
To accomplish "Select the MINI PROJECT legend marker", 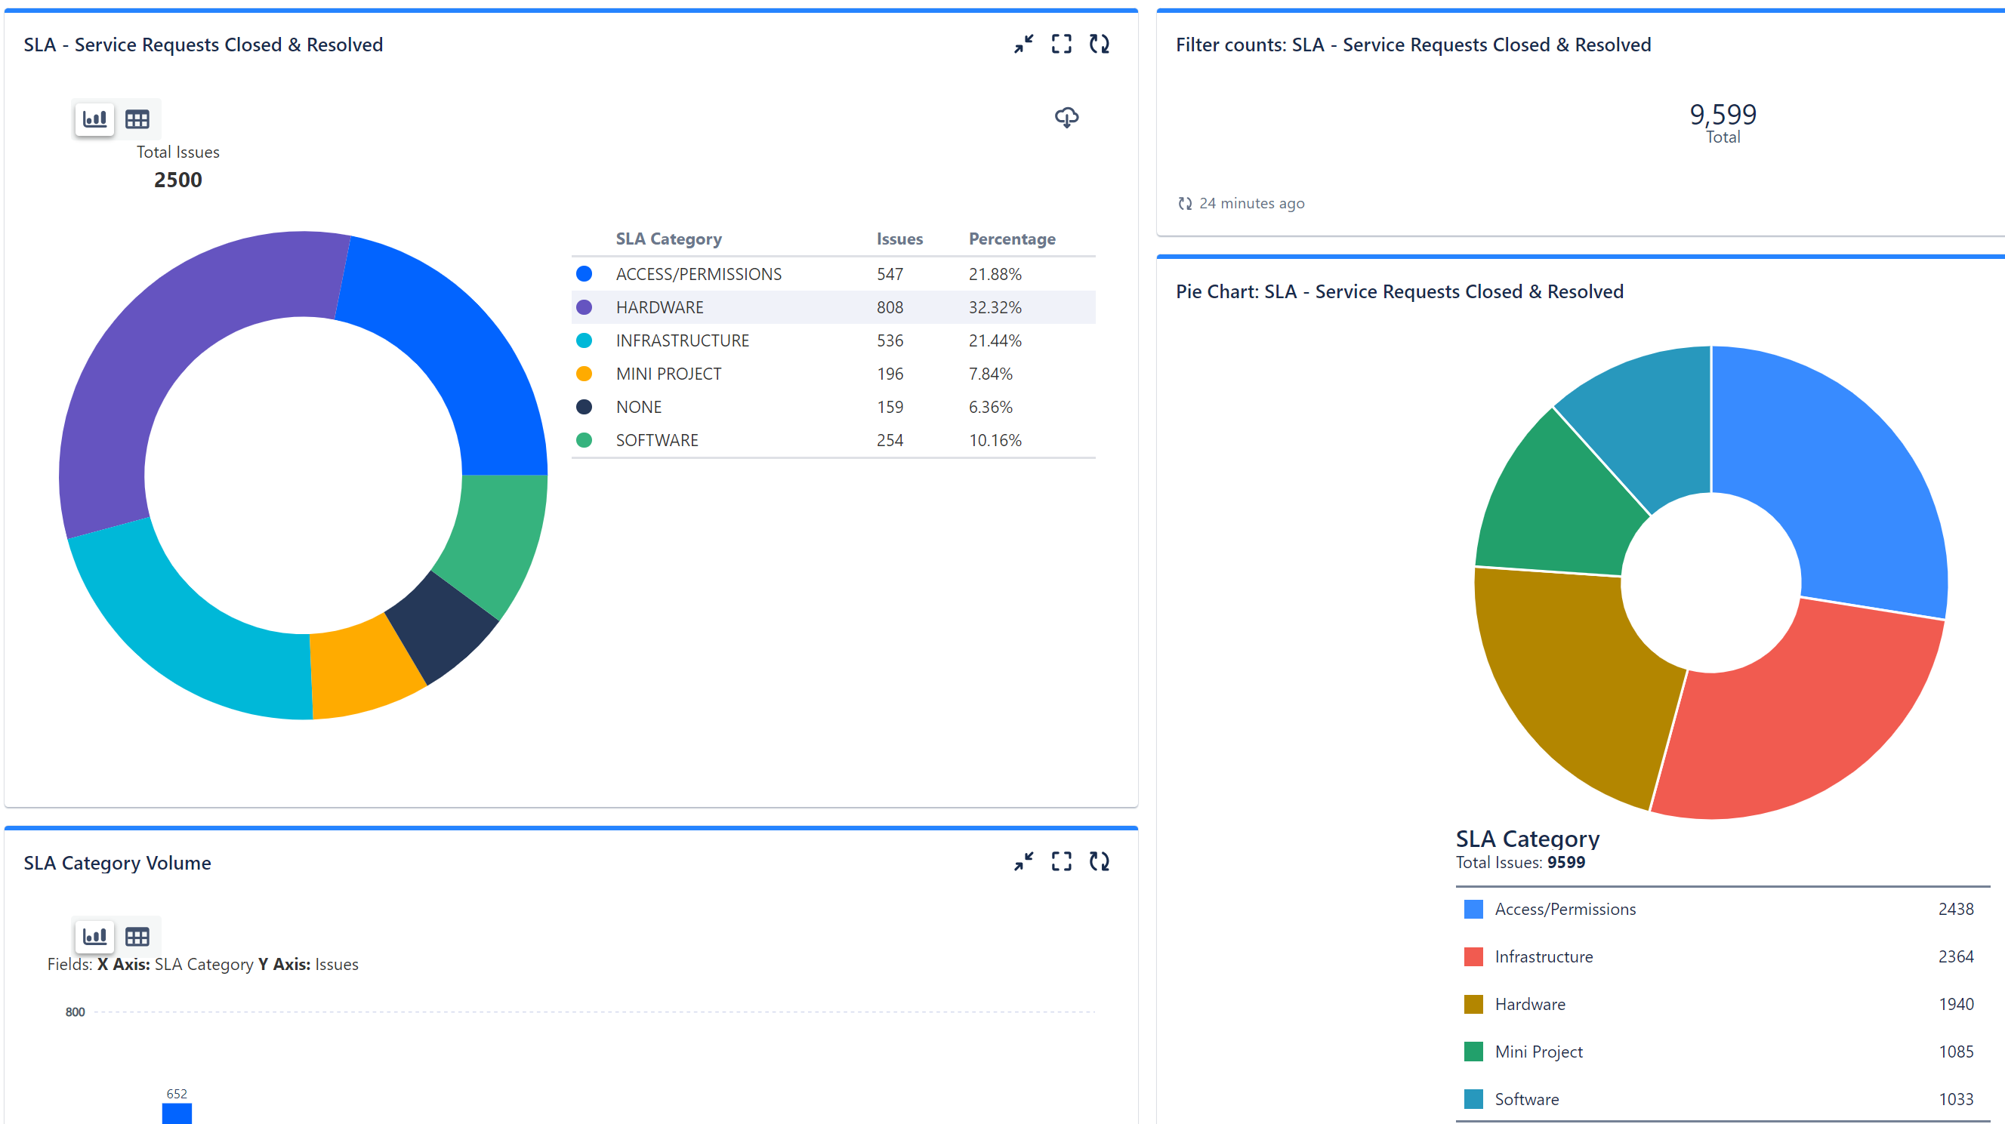I will tap(584, 373).
